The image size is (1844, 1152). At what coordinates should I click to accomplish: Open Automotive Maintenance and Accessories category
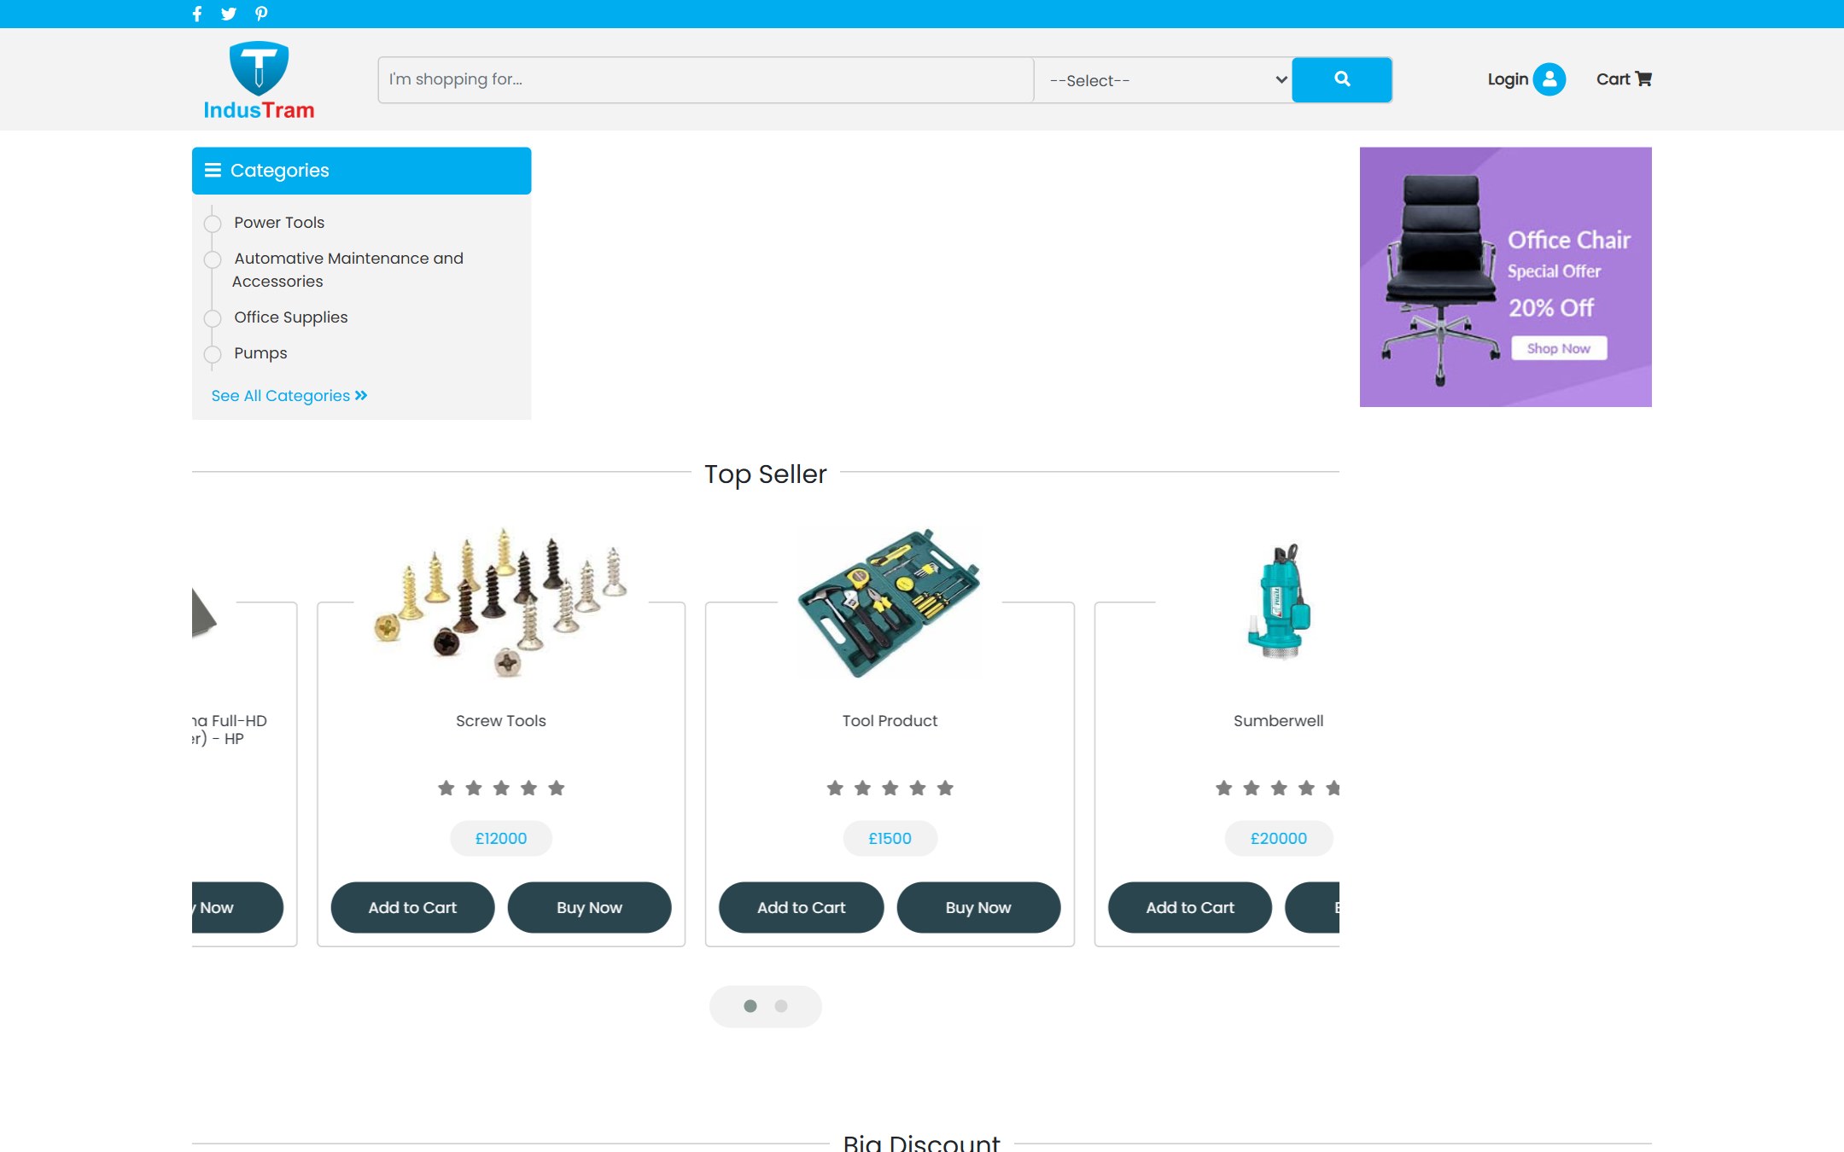coord(348,270)
